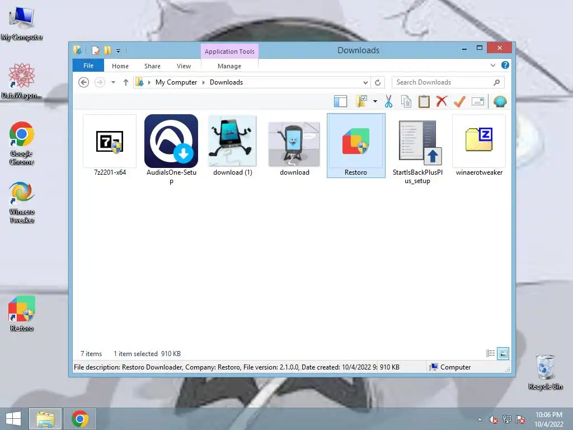Screen dimensions: 573x430
Task: Go up one folder level
Action: [126, 82]
